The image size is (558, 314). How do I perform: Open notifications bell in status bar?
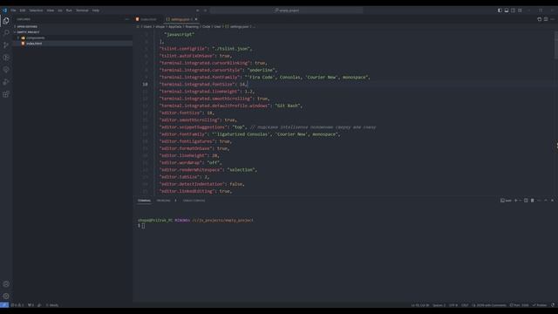(553, 305)
